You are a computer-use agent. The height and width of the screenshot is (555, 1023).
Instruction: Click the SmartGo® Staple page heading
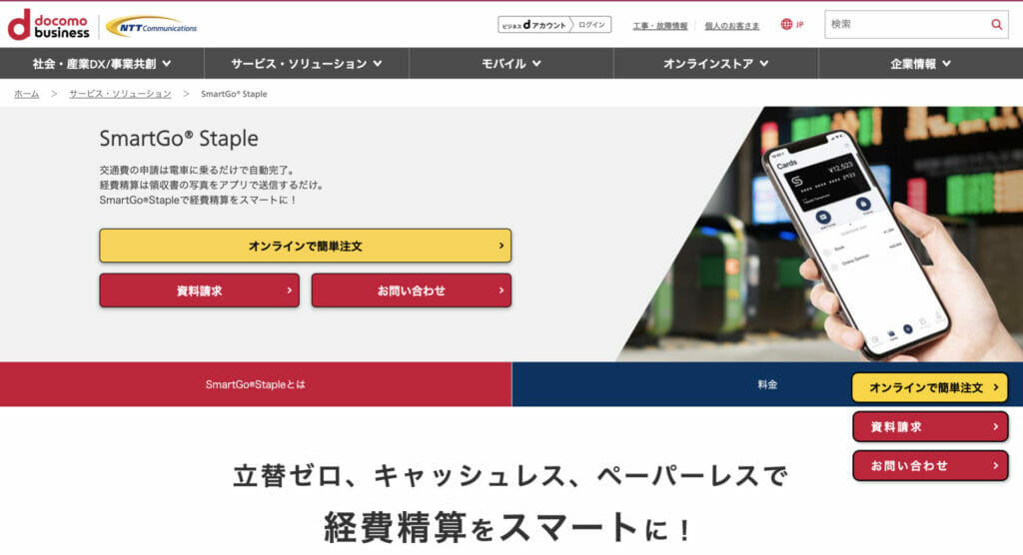tap(179, 139)
